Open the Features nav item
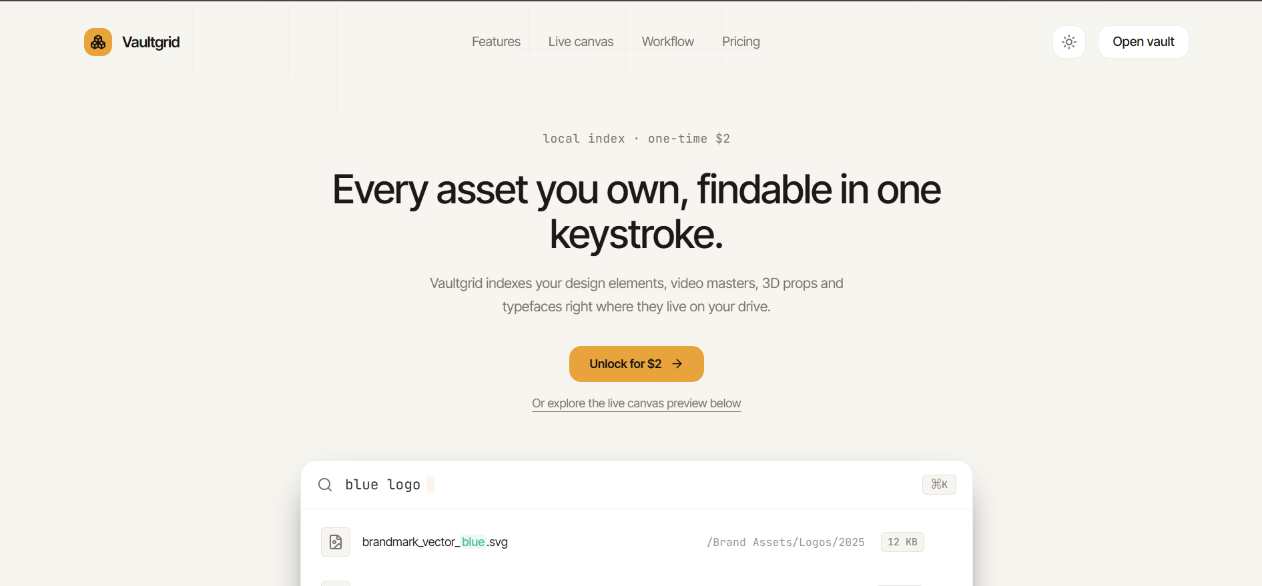 496,42
